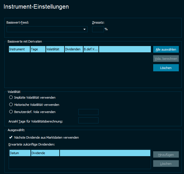Select Historische Volatilität verwenden option
The width and height of the screenshot is (184, 174).
(x=11, y=105)
